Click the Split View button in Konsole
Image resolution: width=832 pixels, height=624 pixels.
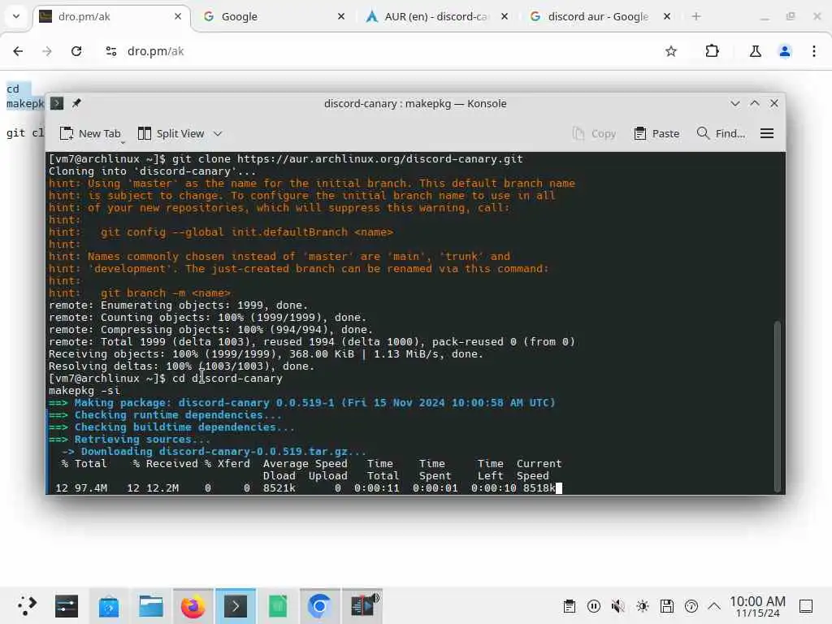[171, 134]
